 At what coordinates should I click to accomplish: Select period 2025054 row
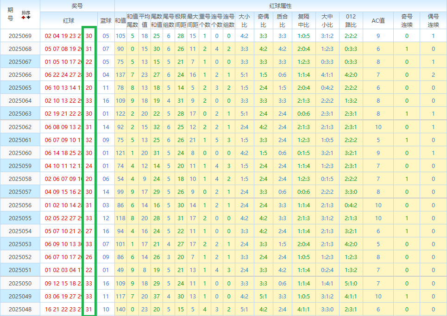click(x=223, y=231)
